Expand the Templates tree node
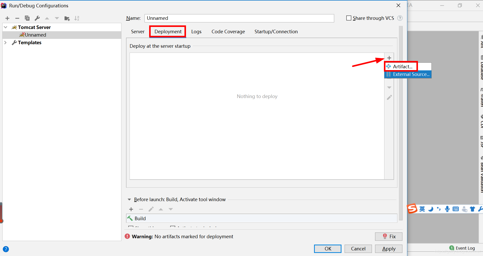The height and width of the screenshot is (256, 483). 6,42
